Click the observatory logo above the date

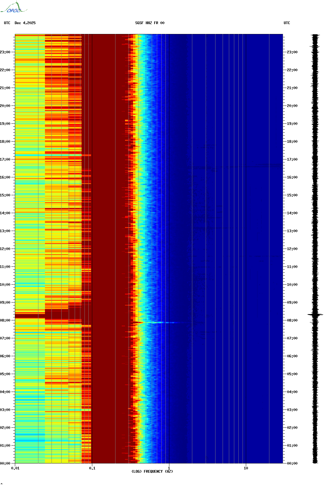coord(13,8)
